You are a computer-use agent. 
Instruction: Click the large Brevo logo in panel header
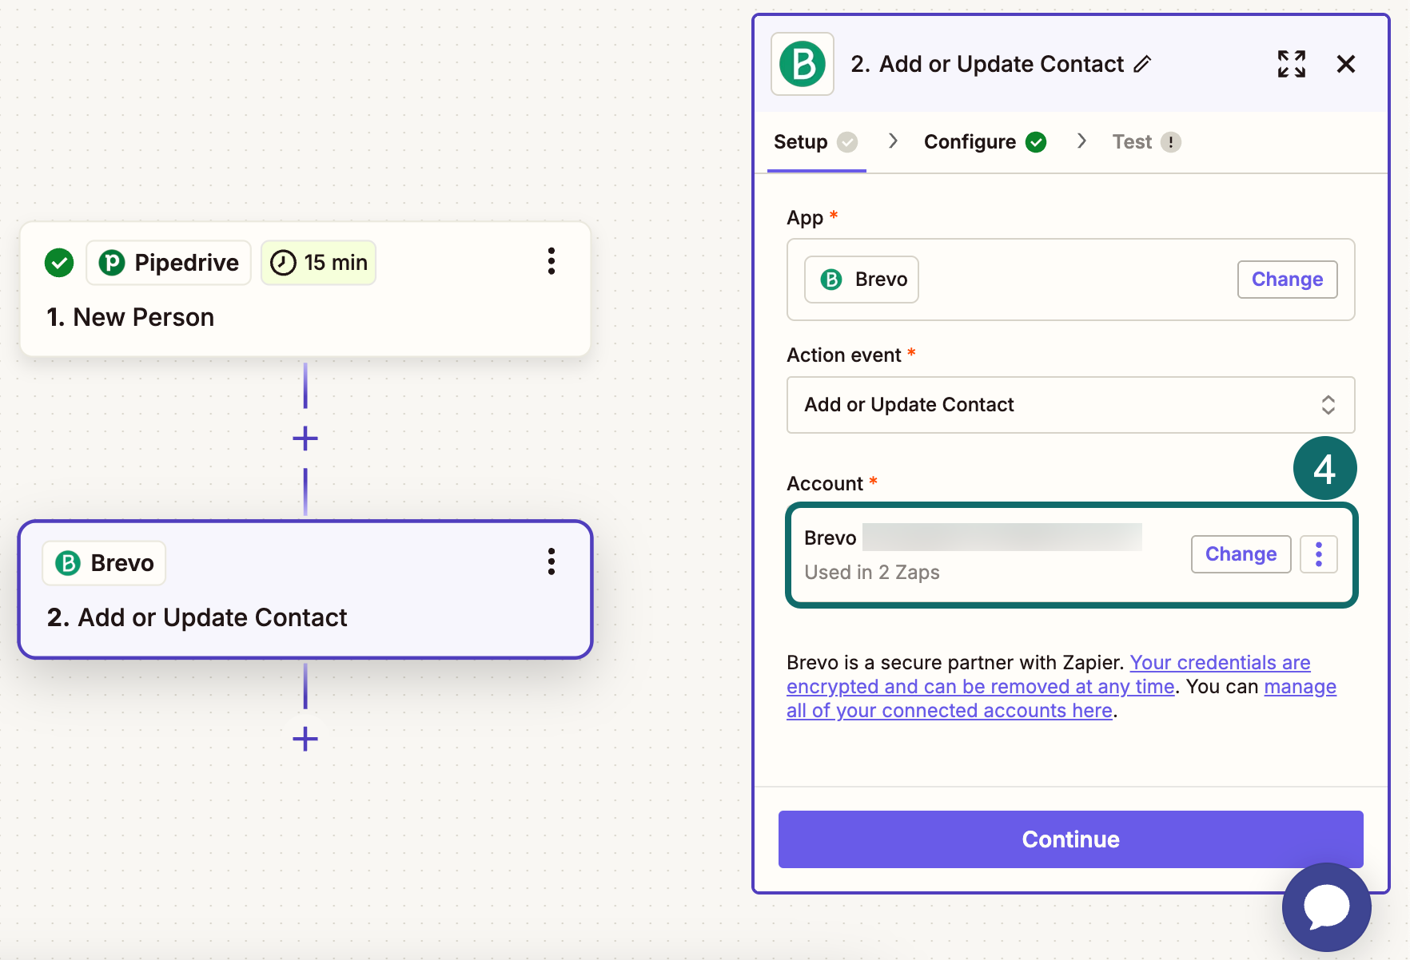coord(803,64)
